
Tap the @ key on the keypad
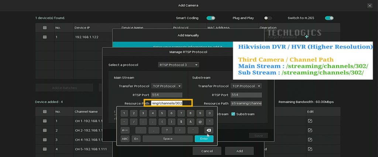point(200,122)
